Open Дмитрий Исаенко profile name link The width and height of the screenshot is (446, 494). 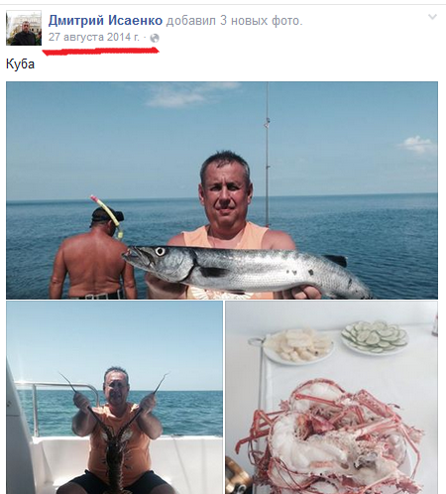pyautogui.click(x=105, y=21)
